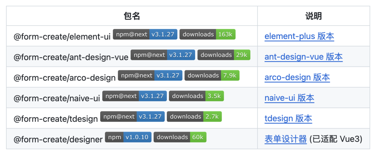Click downloads 7.9k badge

(212, 75)
